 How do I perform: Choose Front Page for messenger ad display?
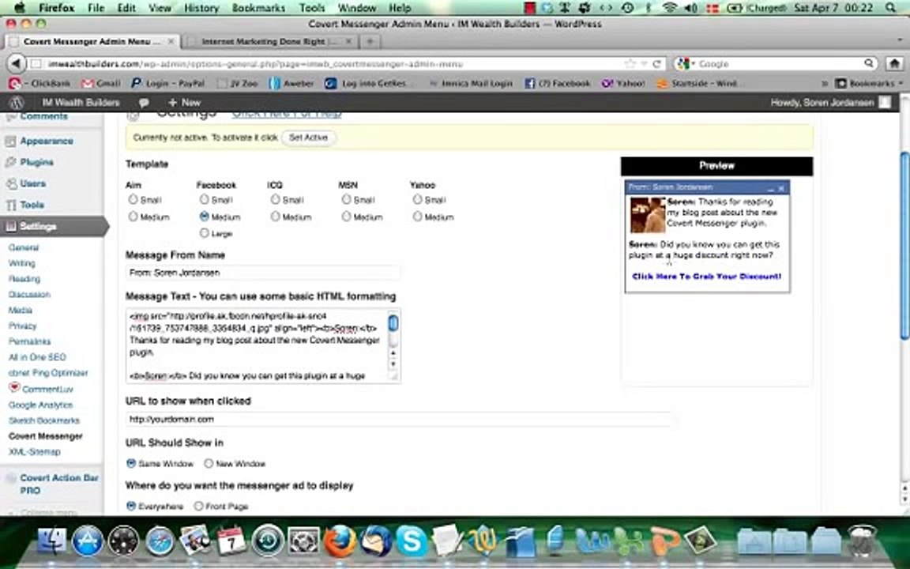[198, 507]
